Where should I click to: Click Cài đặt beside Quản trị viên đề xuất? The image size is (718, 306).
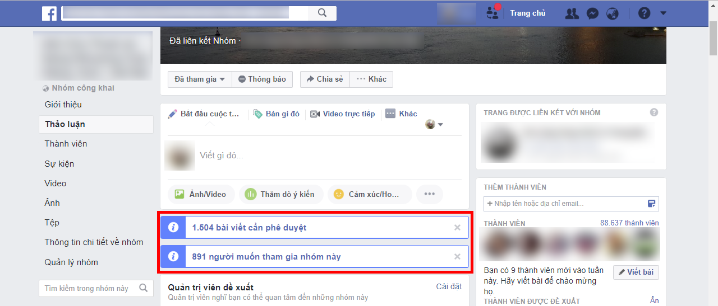(x=449, y=286)
